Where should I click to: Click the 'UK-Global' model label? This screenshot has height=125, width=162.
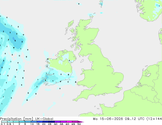click(44, 119)
